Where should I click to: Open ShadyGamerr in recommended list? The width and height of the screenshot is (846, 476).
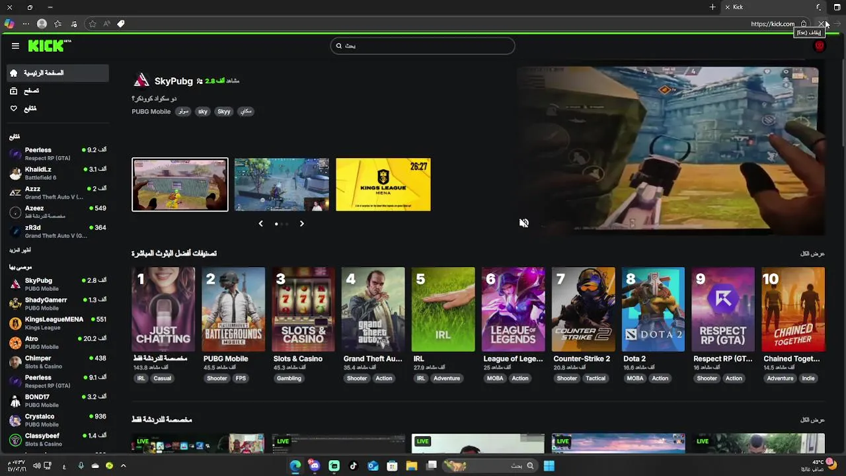[x=58, y=303]
